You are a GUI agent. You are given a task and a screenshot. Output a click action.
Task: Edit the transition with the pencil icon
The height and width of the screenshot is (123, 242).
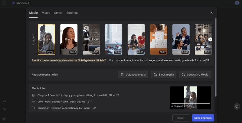[x=94, y=108]
